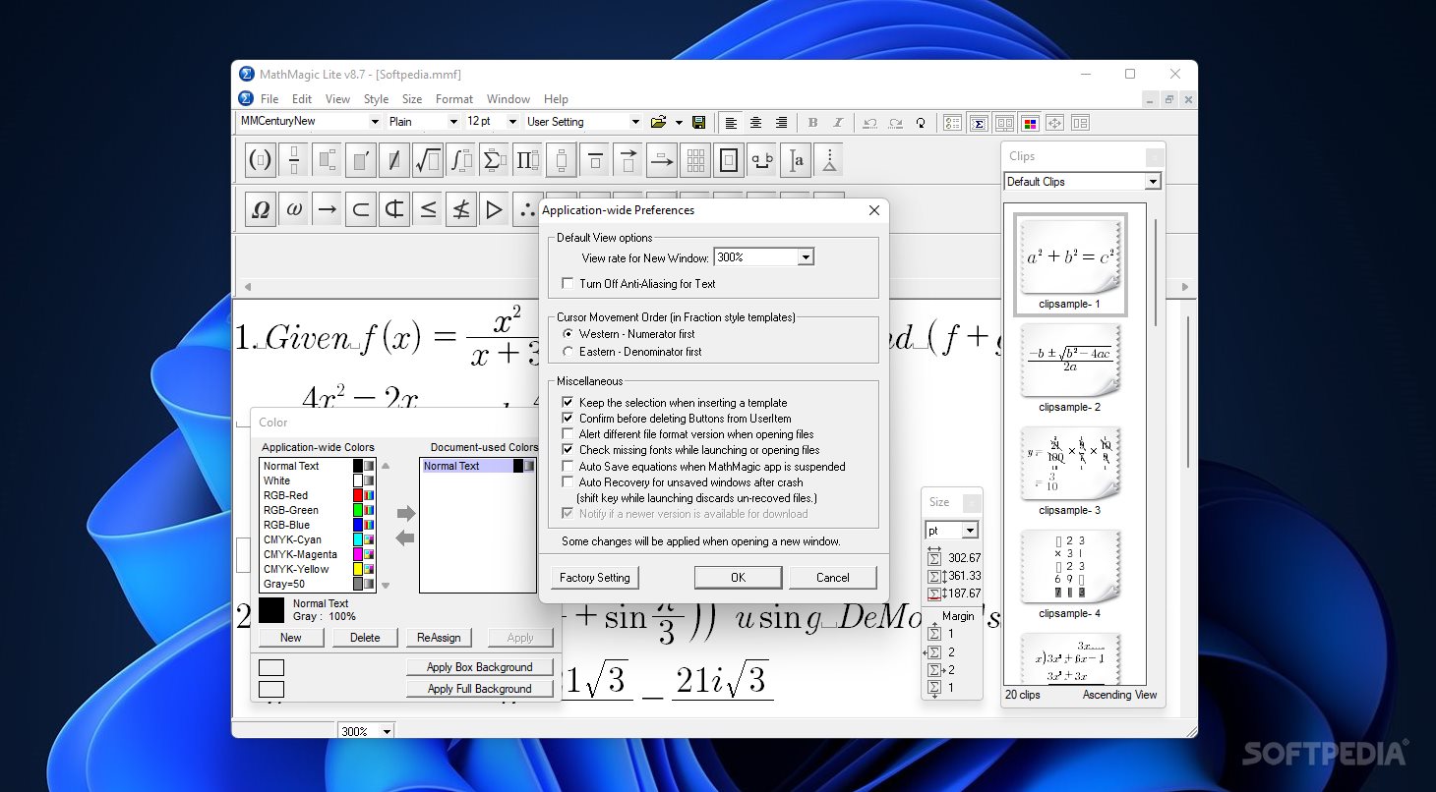Viewport: 1436px width, 792px height.
Task: Open the matrix grid template
Action: pos(695,159)
